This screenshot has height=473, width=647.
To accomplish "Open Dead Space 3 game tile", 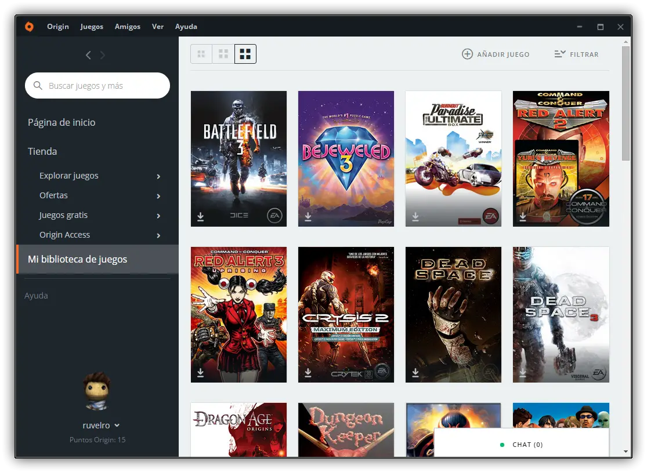I will tap(561, 315).
